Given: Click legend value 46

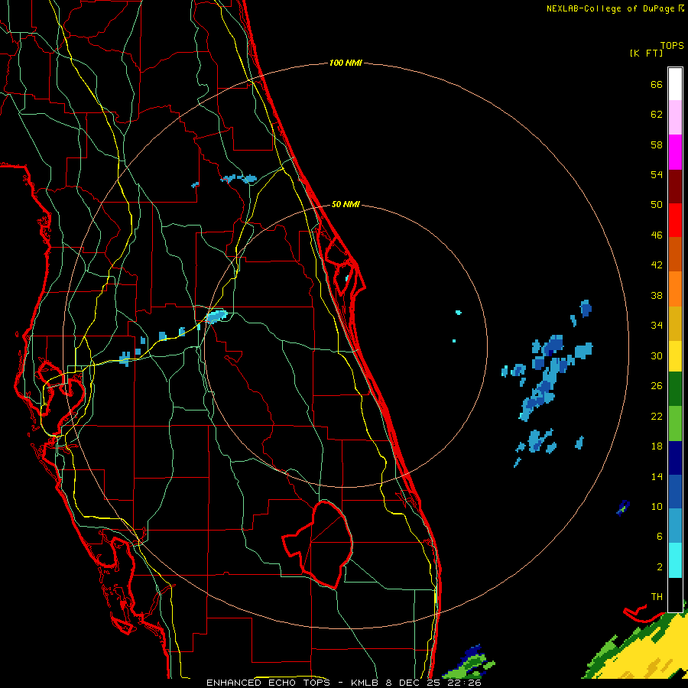Looking at the screenshot, I should (x=657, y=235).
